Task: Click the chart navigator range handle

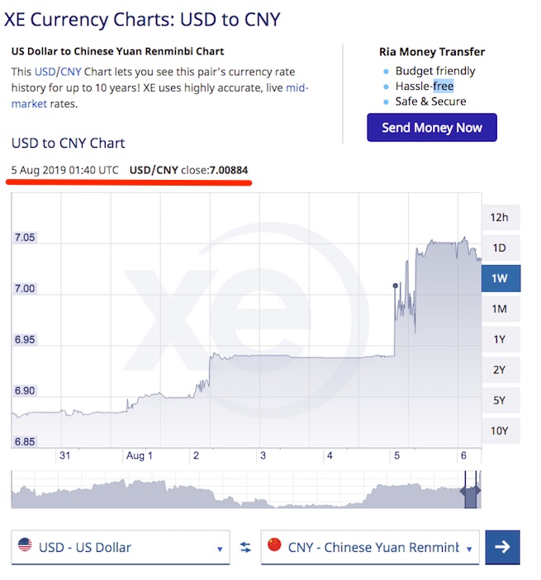Action: (x=472, y=493)
